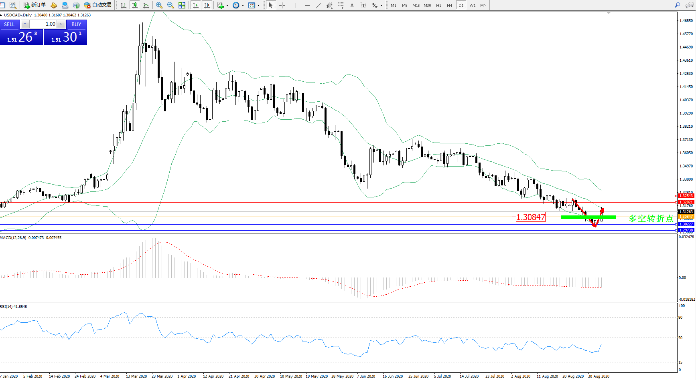The height and width of the screenshot is (380, 696).
Task: Draw a trendline with the diagonal line tool
Action: pos(319,5)
